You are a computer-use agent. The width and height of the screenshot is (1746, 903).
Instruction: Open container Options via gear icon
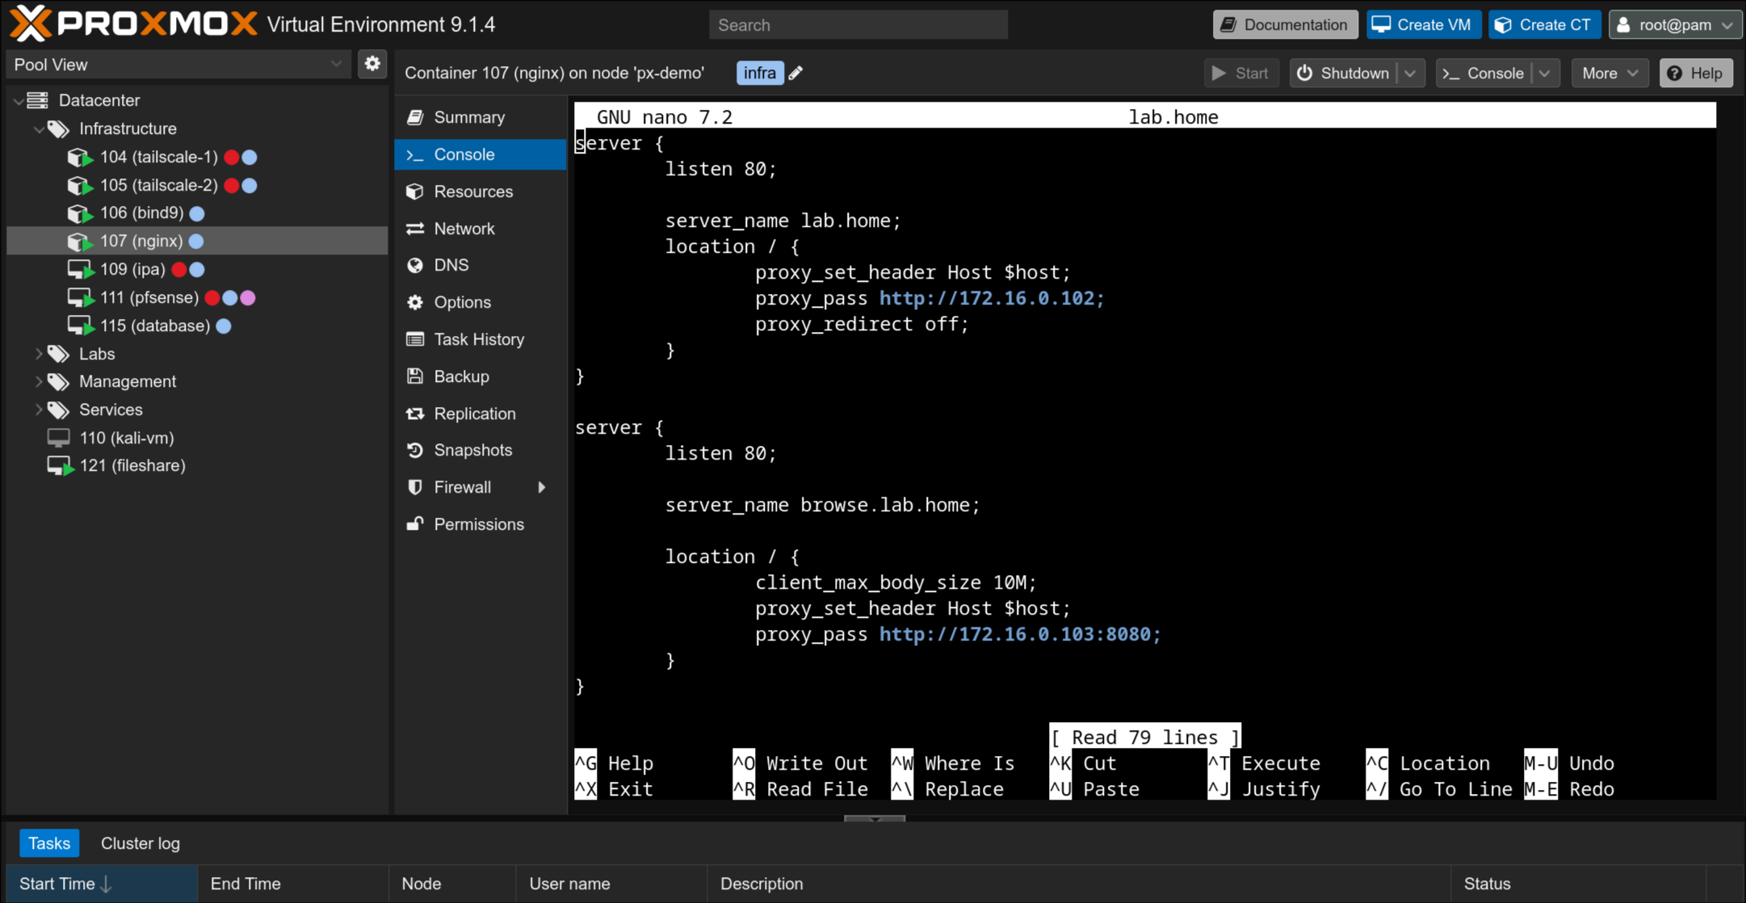(415, 302)
